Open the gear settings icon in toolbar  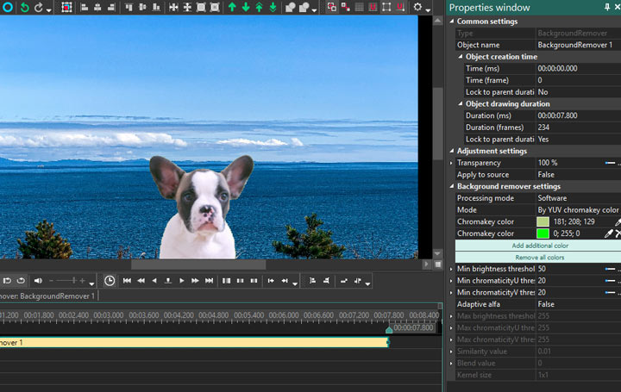pos(418,7)
